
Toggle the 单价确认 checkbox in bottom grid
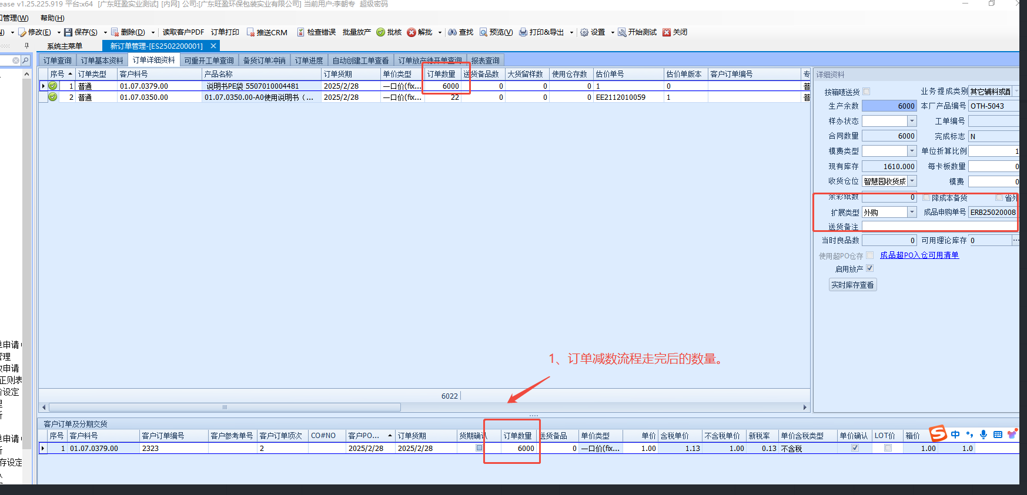point(855,448)
